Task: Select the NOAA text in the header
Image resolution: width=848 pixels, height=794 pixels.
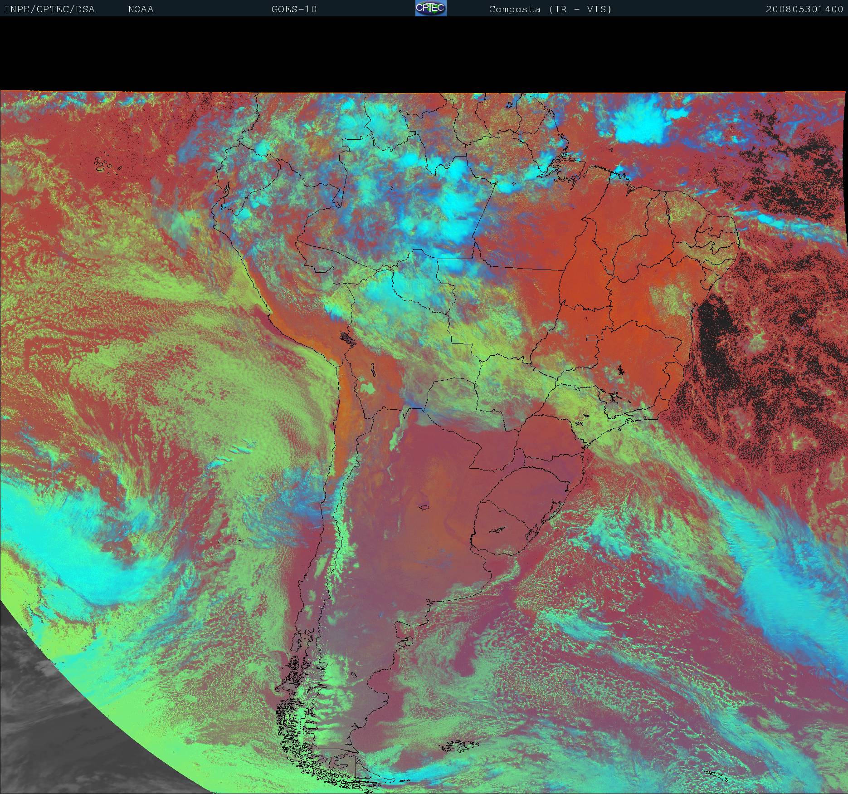Action: click(141, 9)
